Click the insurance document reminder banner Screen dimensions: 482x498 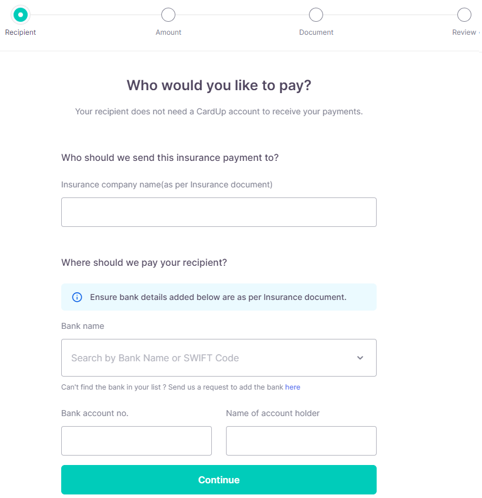pyautogui.click(x=219, y=297)
